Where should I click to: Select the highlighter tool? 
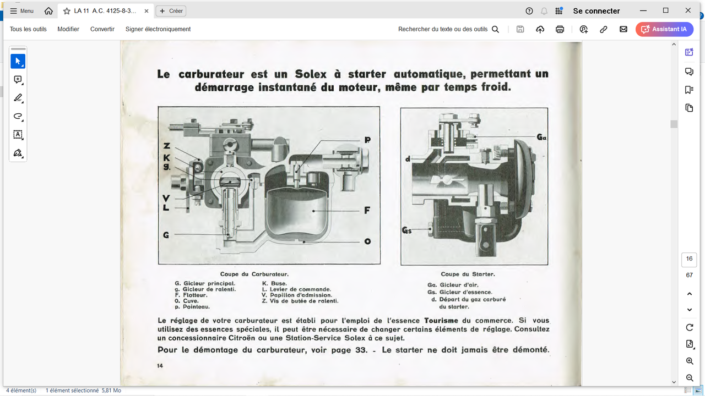(x=18, y=98)
